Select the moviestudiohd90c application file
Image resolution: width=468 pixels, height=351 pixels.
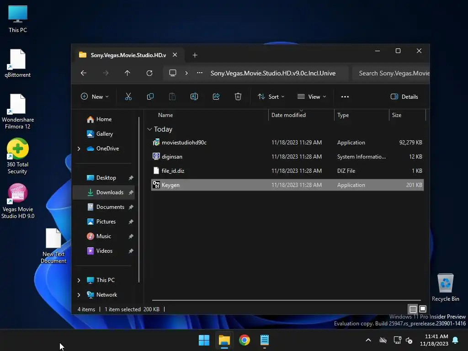pos(287,143)
